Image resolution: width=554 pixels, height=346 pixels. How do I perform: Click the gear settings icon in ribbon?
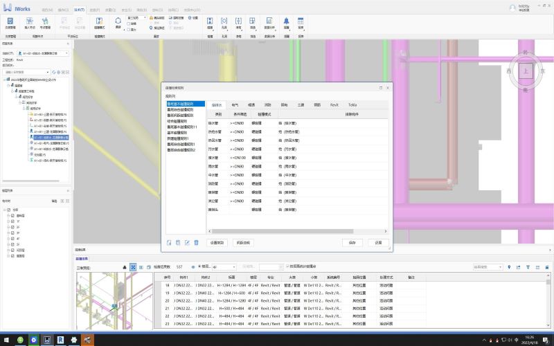[190, 18]
